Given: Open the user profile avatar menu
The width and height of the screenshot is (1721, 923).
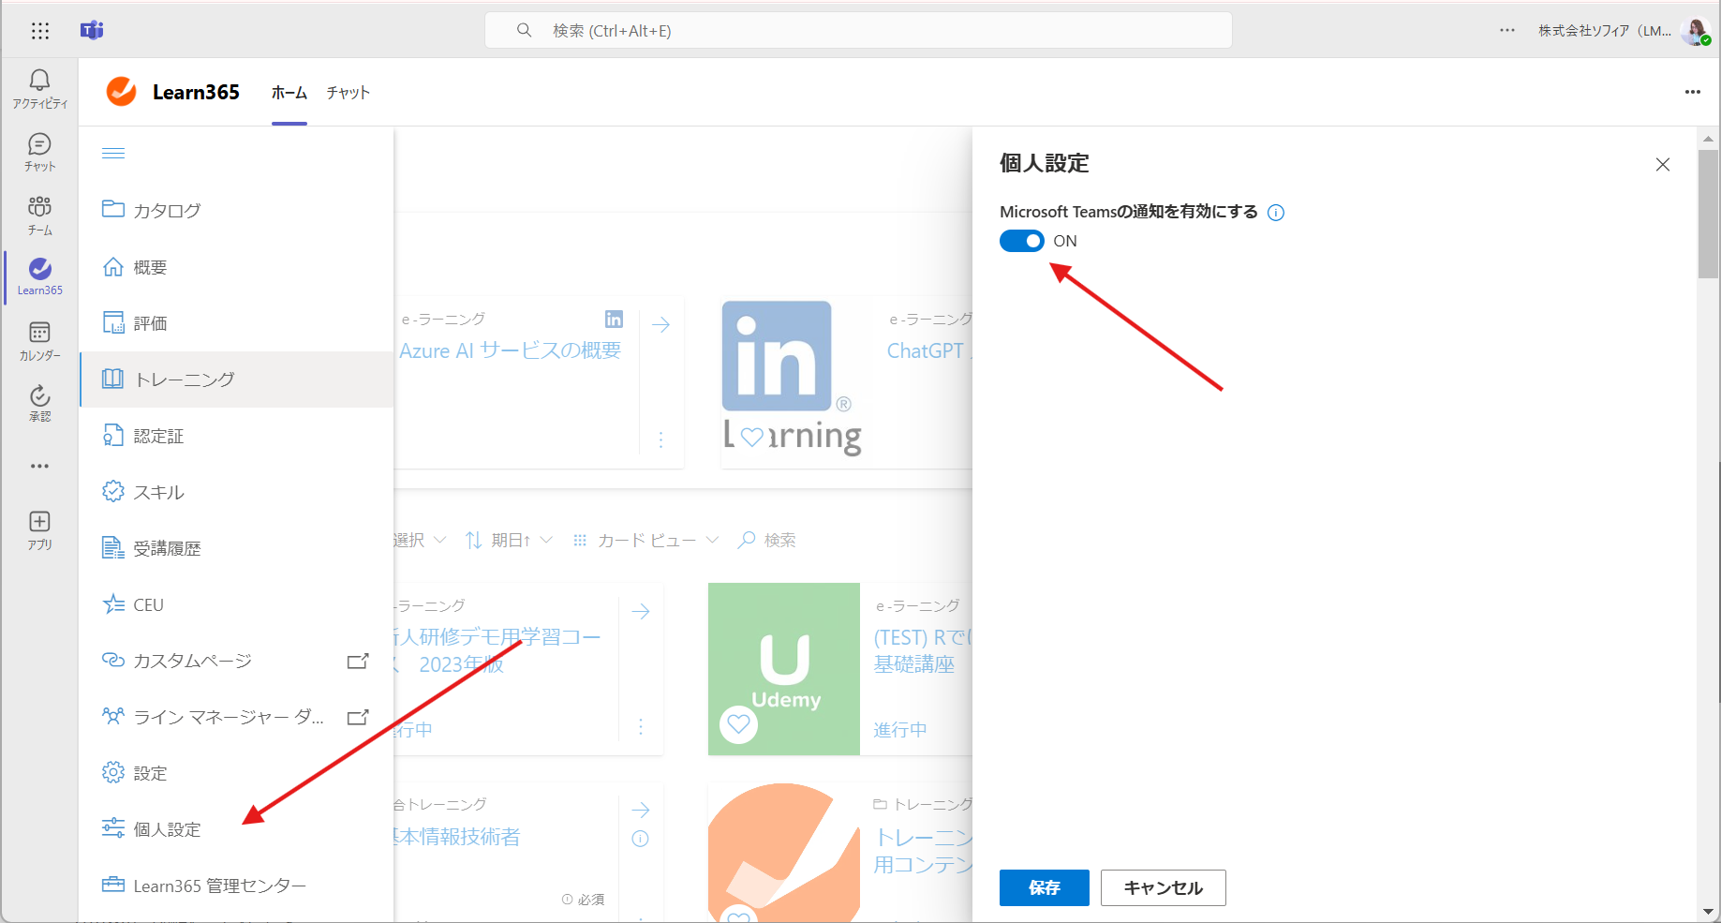Looking at the screenshot, I should click(1695, 31).
